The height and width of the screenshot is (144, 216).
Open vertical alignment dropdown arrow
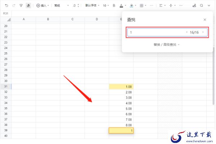[175, 5]
